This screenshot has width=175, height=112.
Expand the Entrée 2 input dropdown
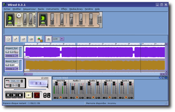pos(17,69)
